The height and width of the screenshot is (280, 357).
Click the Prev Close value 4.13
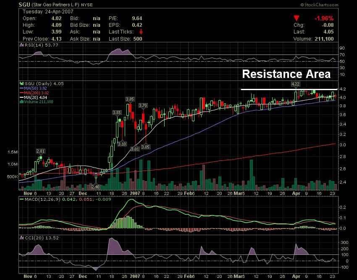click(x=56, y=39)
